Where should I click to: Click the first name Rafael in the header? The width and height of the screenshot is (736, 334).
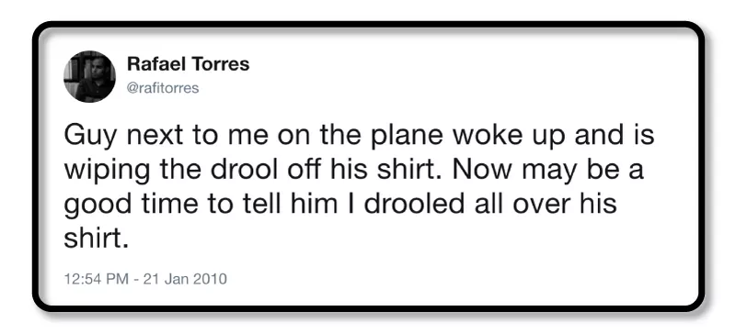pyautogui.click(x=156, y=64)
